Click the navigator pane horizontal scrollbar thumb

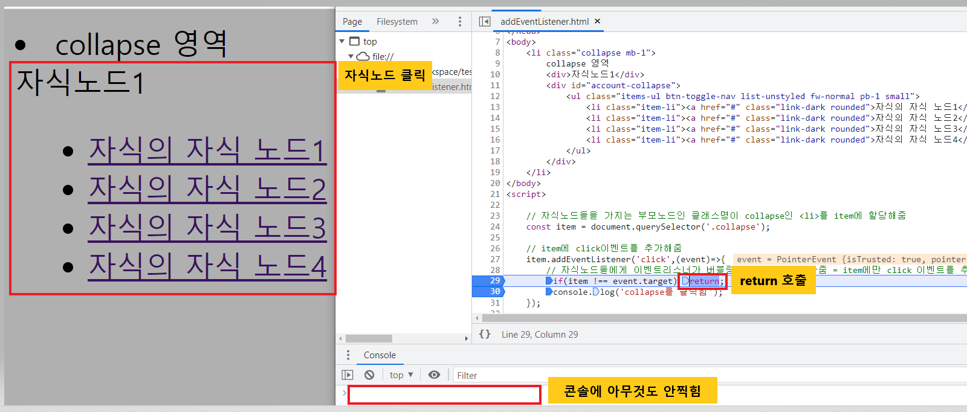(369, 338)
